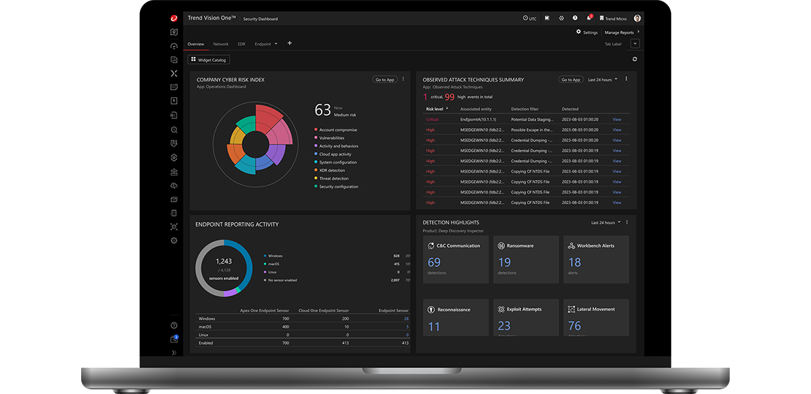Viewport: 811px width, 394px height.
Task: Open the help question icon at sidebar bottom
Action: (174, 325)
